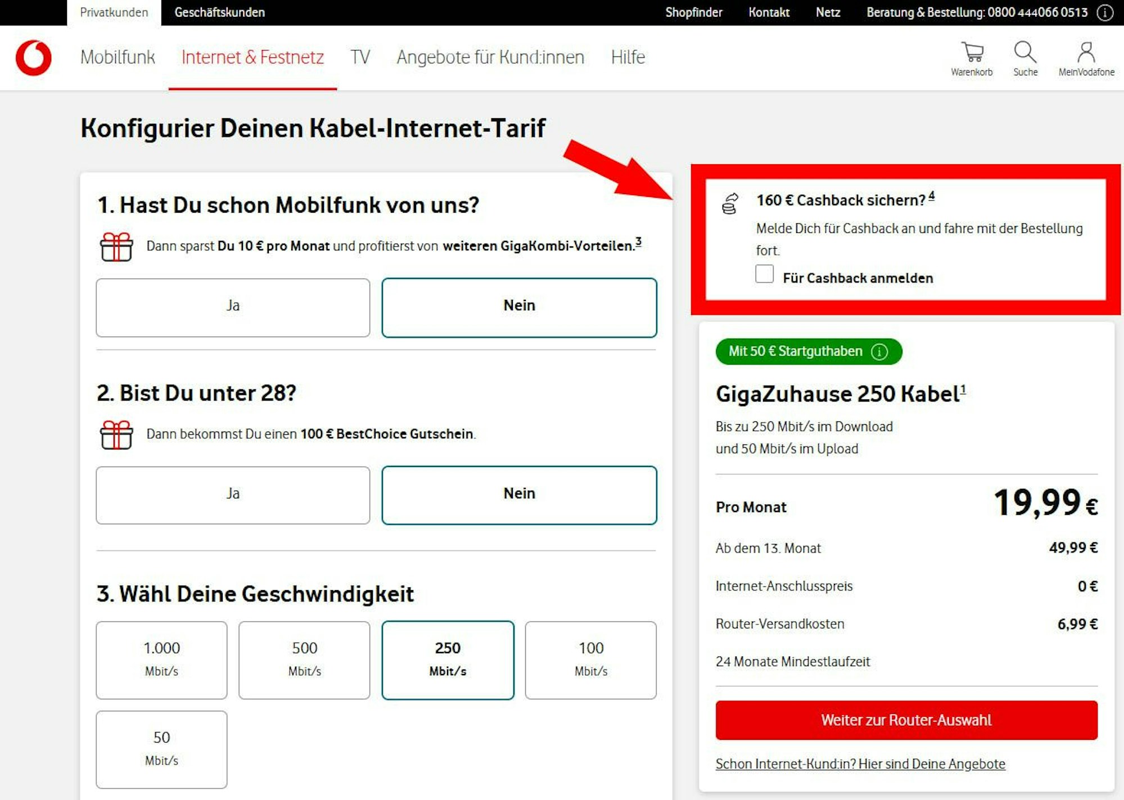Open the MeinVodafone account icon
This screenshot has width=1124, height=800.
point(1086,52)
